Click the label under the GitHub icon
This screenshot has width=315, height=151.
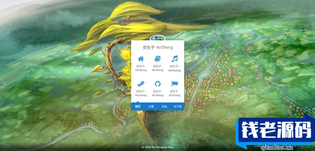[x=157, y=93]
